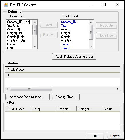Select study order row 1

coord(62,75)
